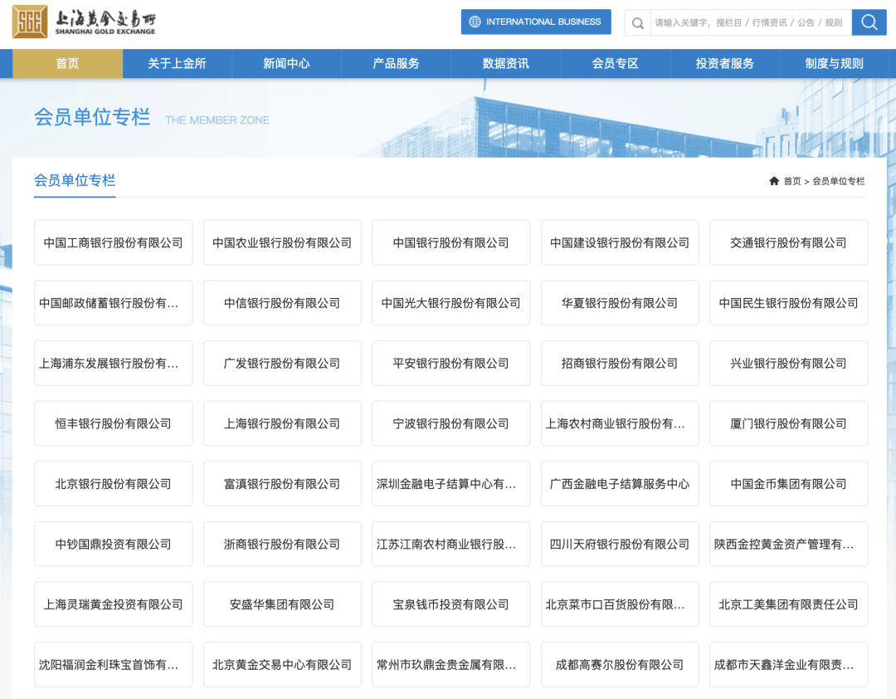Open the 新闻中心 menu

point(286,63)
